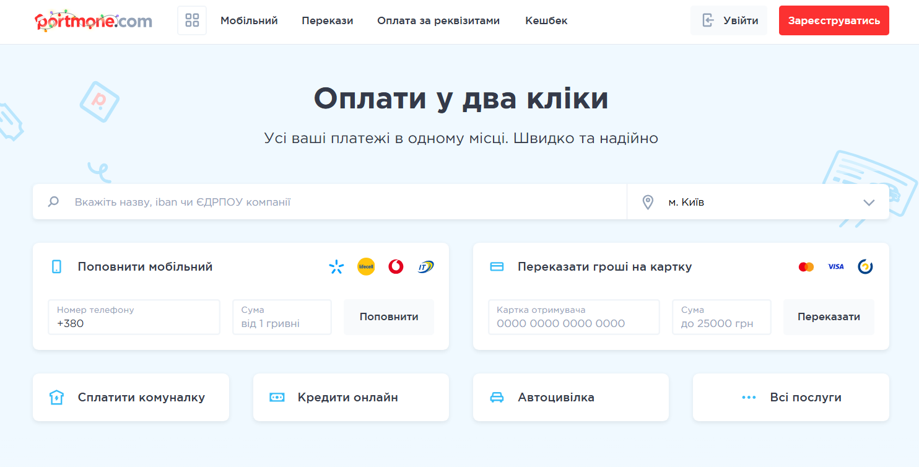Click the Оплати у два кліки headline
This screenshot has width=919, height=467.
(461, 99)
